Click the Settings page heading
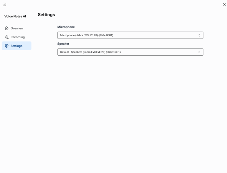Viewport: 227px width, 173px height. pyautogui.click(x=46, y=15)
